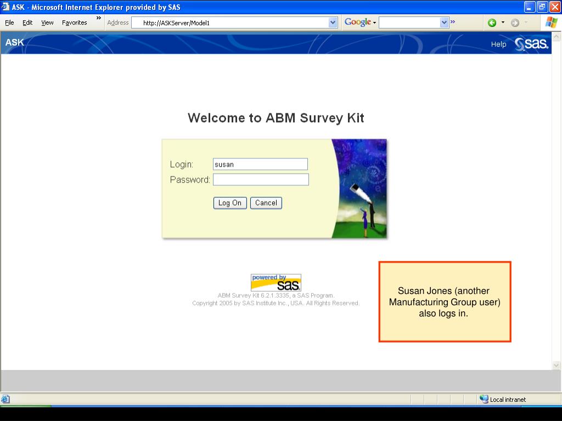Open the Google logo menu
The width and height of the screenshot is (562, 421).
tap(360, 22)
